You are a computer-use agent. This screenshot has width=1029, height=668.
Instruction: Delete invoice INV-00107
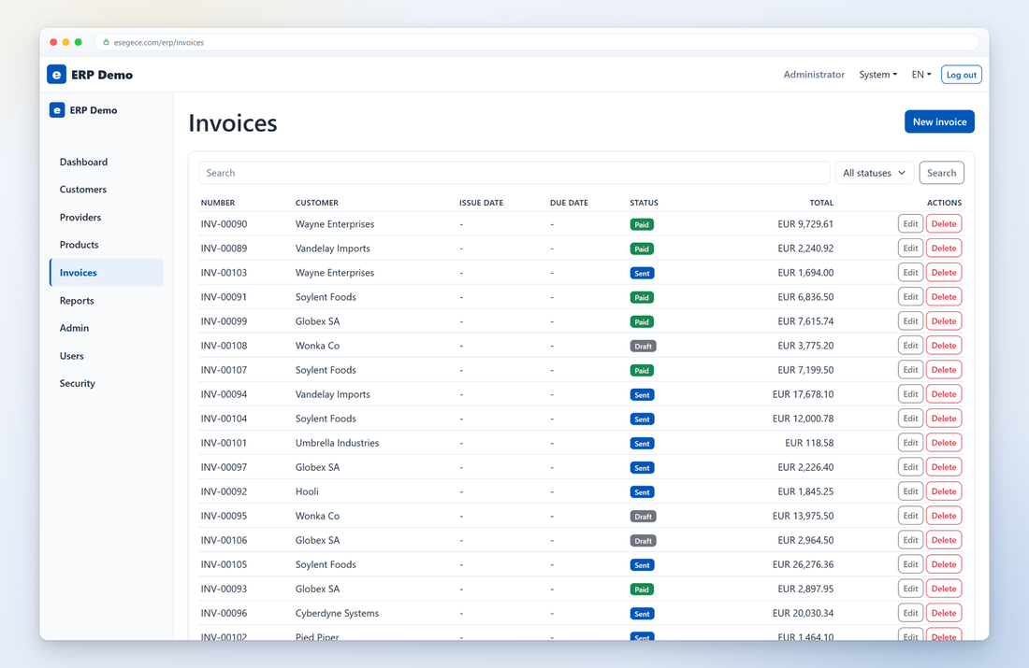point(944,370)
